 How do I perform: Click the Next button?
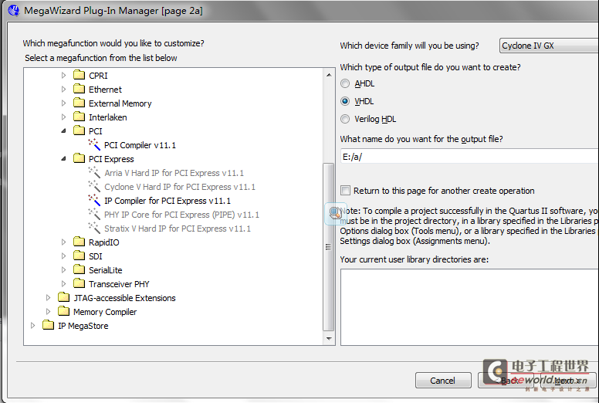coord(567,381)
